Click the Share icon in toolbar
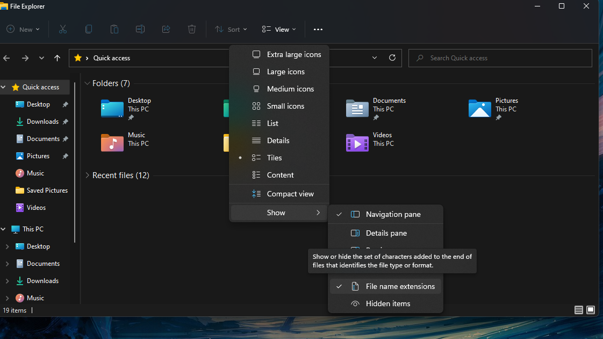The width and height of the screenshot is (603, 339). [x=166, y=29]
